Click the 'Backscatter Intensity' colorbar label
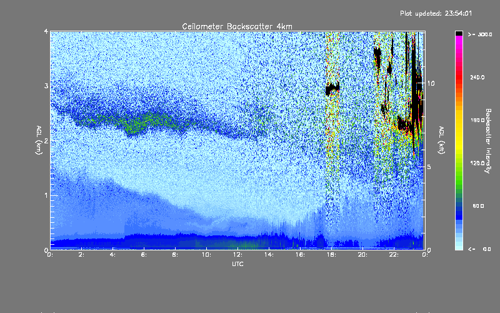 point(487,141)
